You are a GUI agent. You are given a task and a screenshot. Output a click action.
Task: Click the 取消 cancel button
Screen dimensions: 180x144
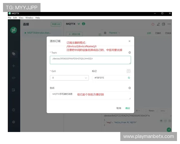[119, 108]
